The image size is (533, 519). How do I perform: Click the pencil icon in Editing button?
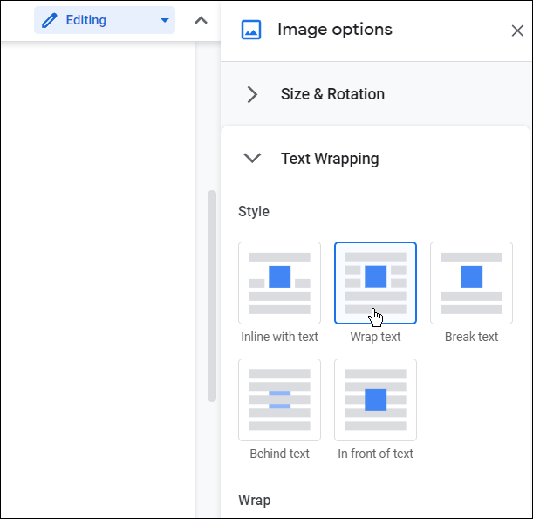[x=50, y=20]
